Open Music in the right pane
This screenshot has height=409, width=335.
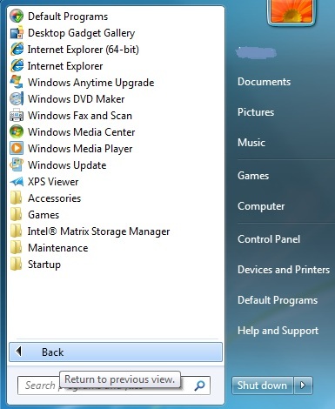click(x=251, y=143)
